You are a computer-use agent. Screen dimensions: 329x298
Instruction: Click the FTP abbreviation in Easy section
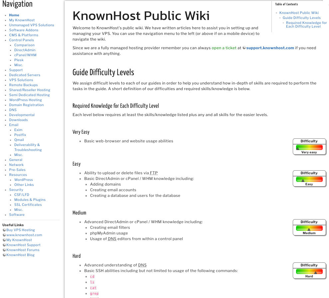pos(154,173)
